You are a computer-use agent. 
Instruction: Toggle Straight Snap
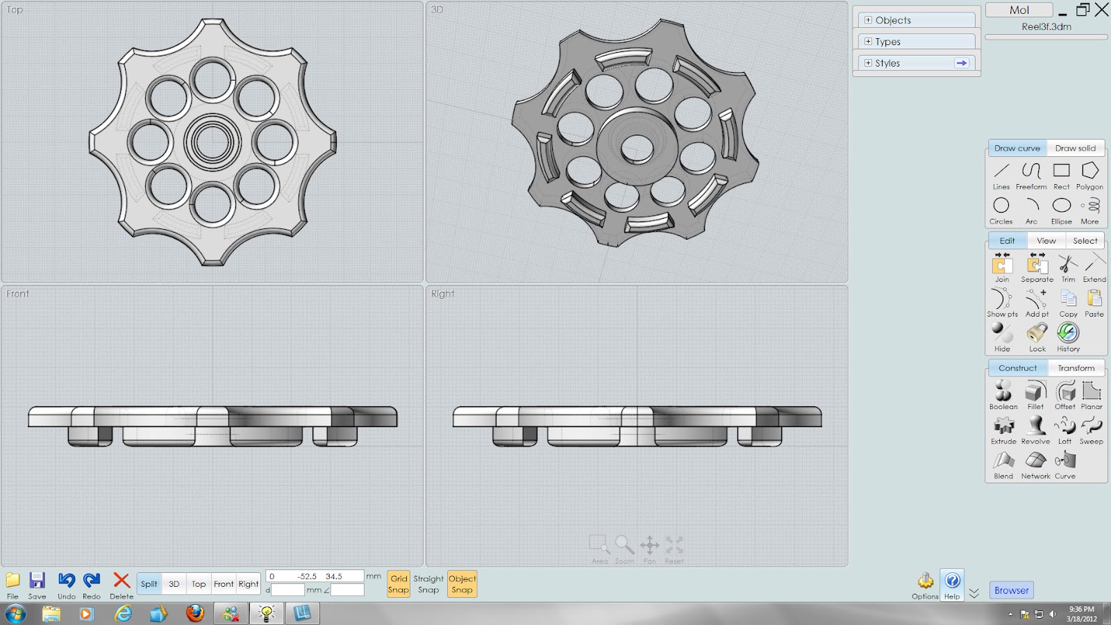428,584
